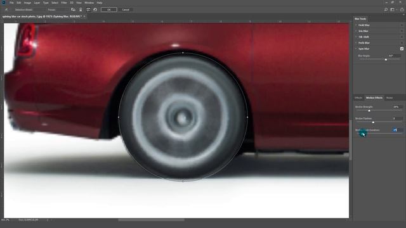Open the Edit menu
The height and width of the screenshot is (228, 406).
pos(18,3)
